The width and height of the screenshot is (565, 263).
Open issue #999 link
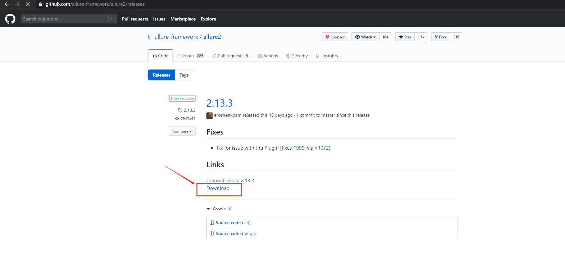tap(299, 148)
